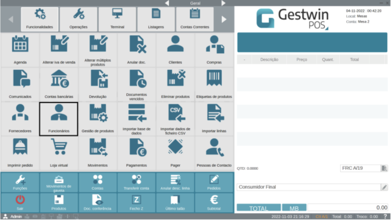Image resolution: width=391 pixels, height=220 pixels.
Task: Edit customer with the pencil icon
Action: coord(384,187)
